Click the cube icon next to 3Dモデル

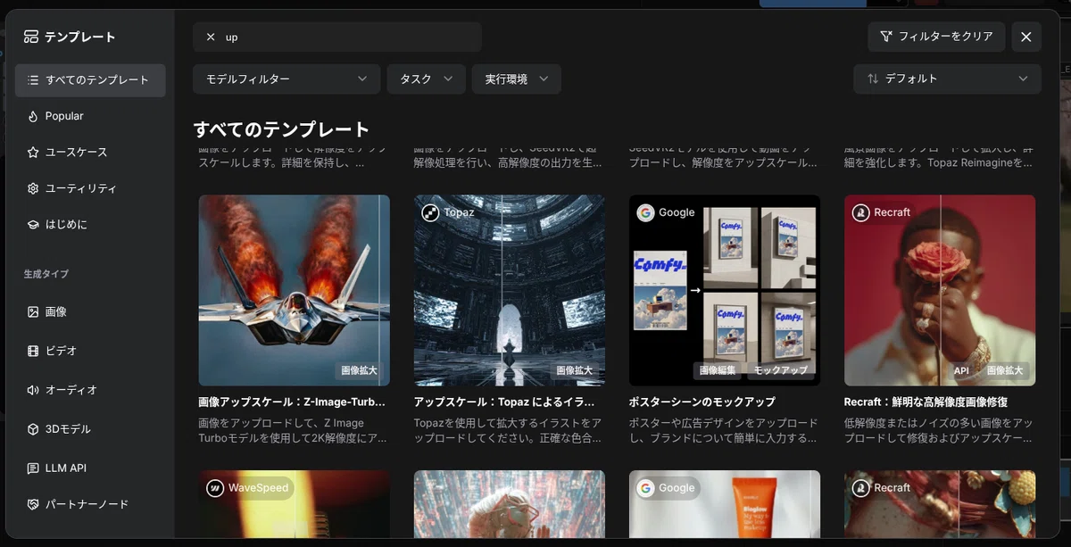pos(33,429)
